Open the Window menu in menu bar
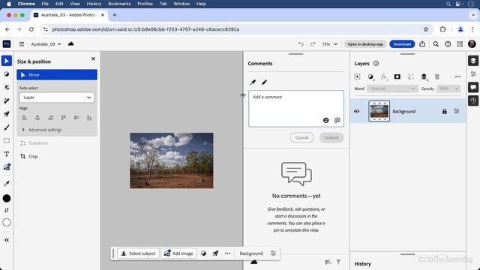This screenshot has height=270, width=480. (181, 4)
